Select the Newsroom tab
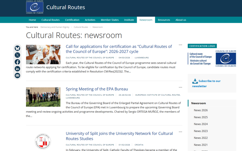This screenshot has width=242, height=151. (x=146, y=20)
